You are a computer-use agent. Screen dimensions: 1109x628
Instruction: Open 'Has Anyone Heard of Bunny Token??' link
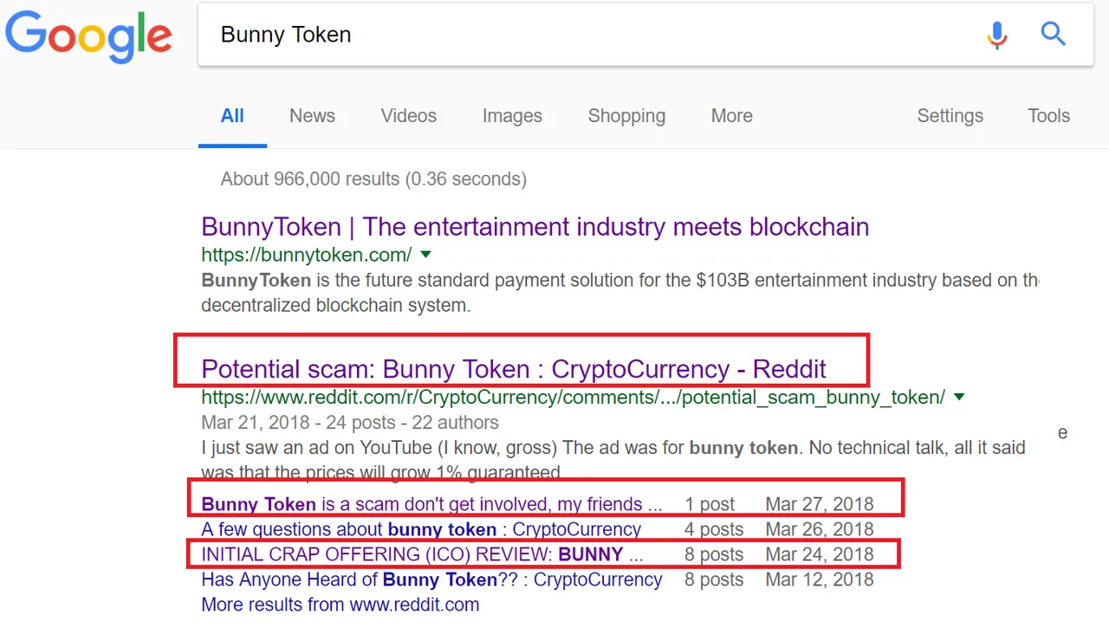point(431,579)
